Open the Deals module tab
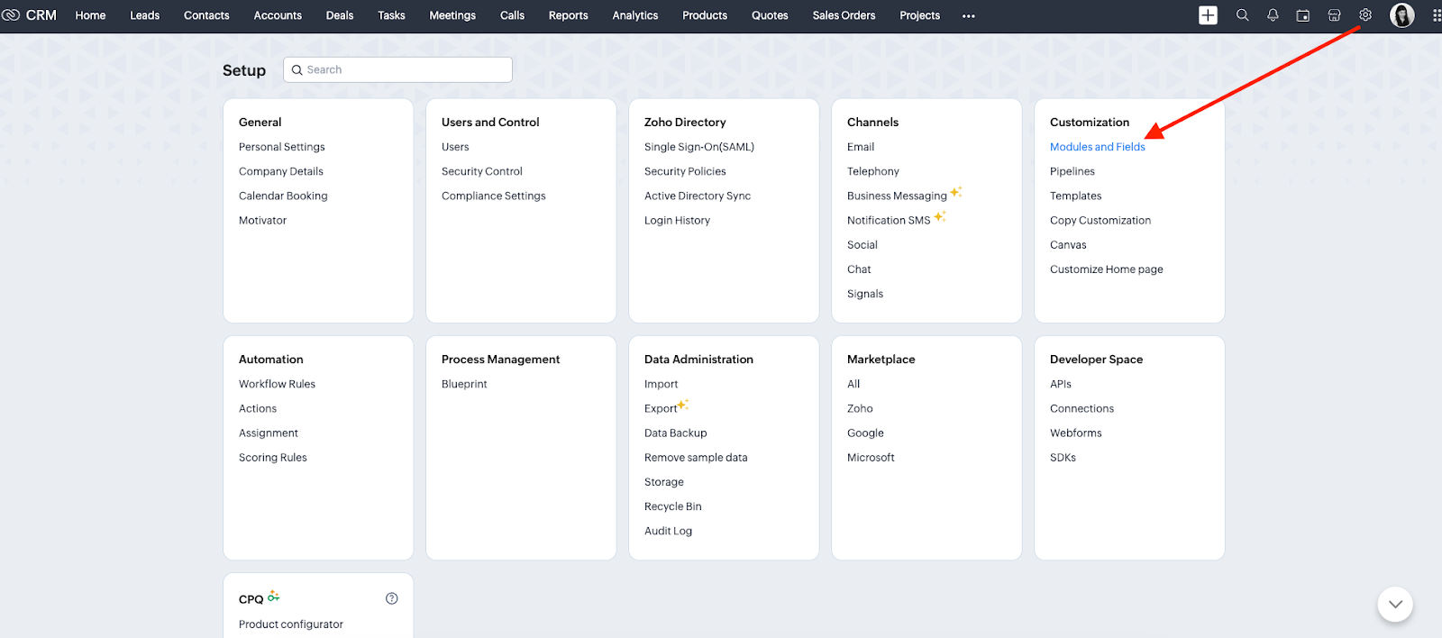The height and width of the screenshot is (638, 1442). coord(340,15)
